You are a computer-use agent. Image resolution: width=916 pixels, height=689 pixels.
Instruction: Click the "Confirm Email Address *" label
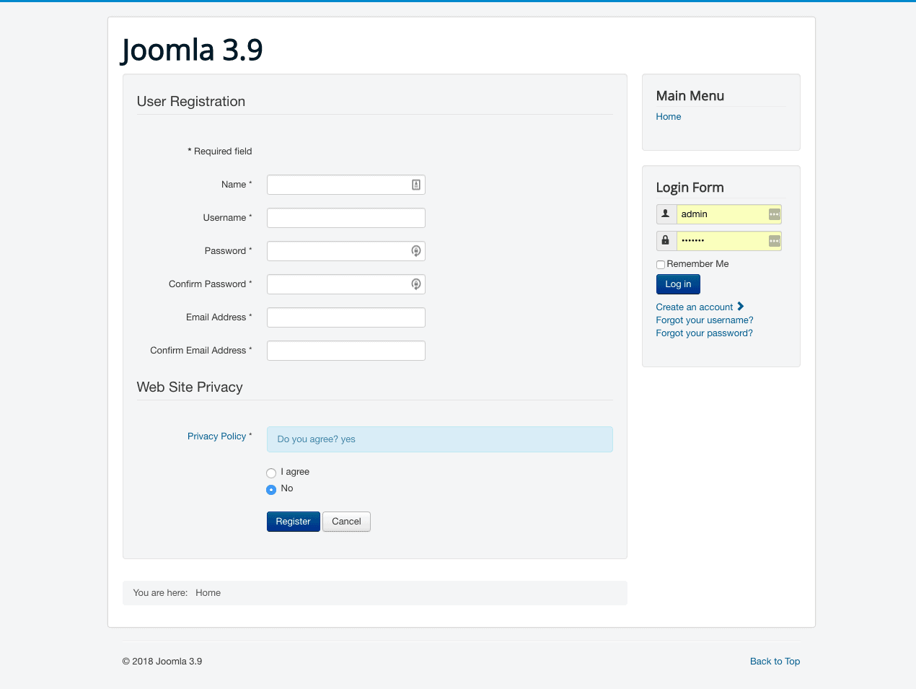click(x=201, y=351)
